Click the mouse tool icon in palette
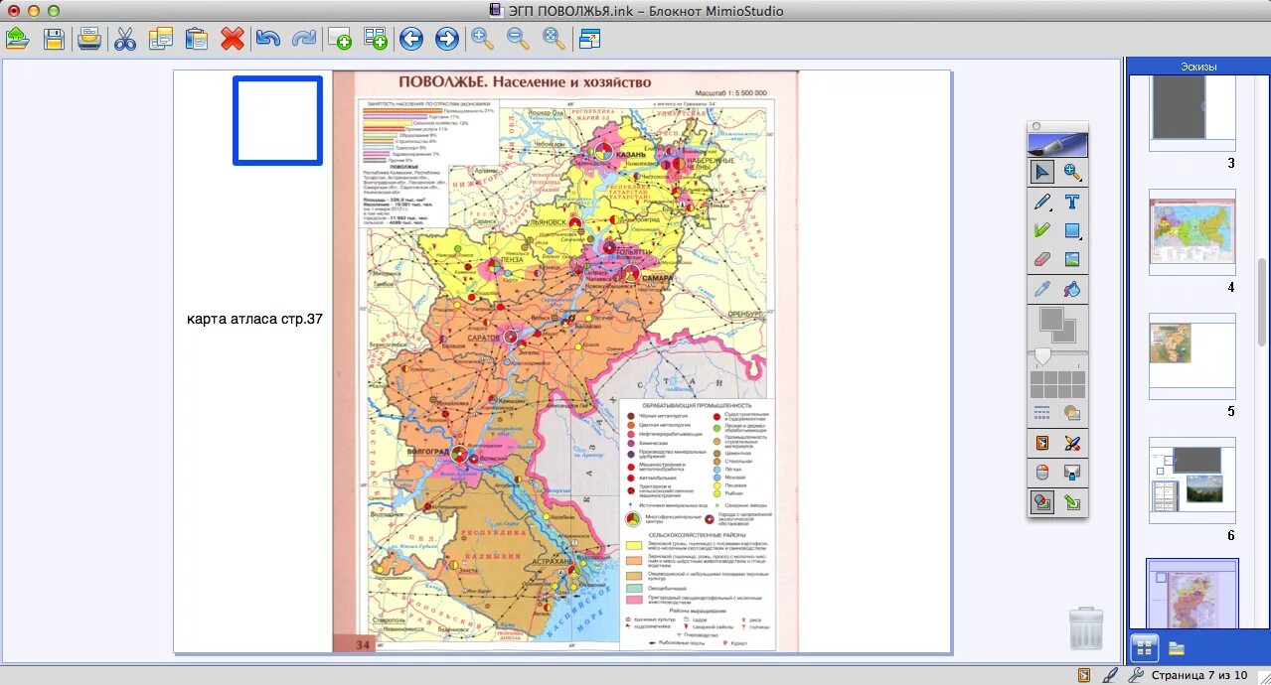The height and width of the screenshot is (685, 1271). (1042, 473)
